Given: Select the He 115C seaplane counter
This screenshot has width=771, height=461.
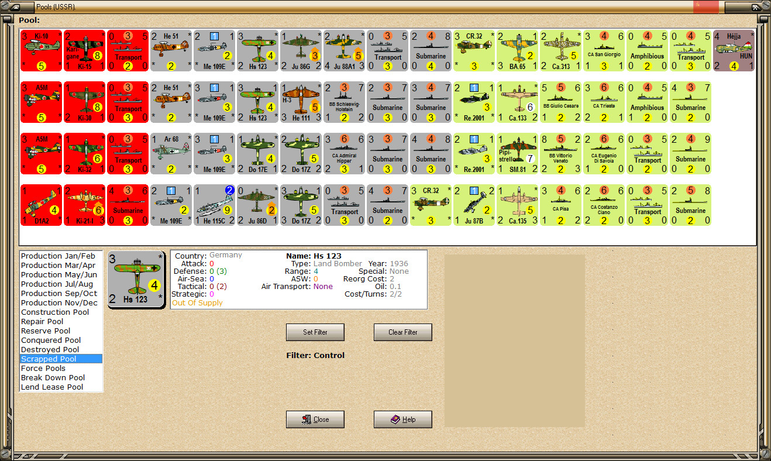Looking at the screenshot, I should point(214,205).
